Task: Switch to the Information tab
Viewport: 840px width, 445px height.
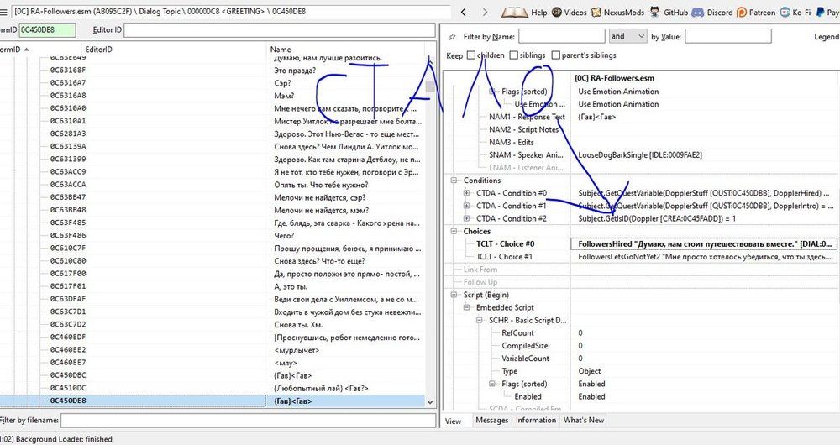Action: 536,421
